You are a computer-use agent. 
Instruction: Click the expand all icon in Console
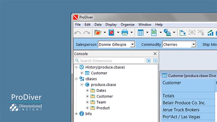point(149,61)
